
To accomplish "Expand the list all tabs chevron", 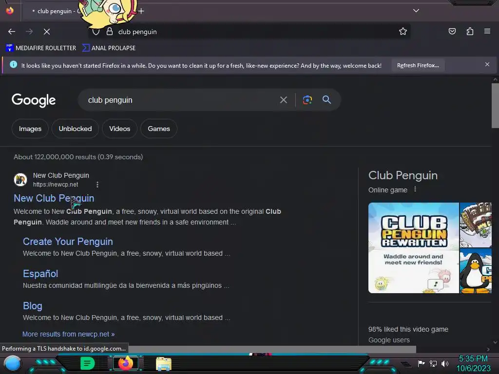I will 416,11.
